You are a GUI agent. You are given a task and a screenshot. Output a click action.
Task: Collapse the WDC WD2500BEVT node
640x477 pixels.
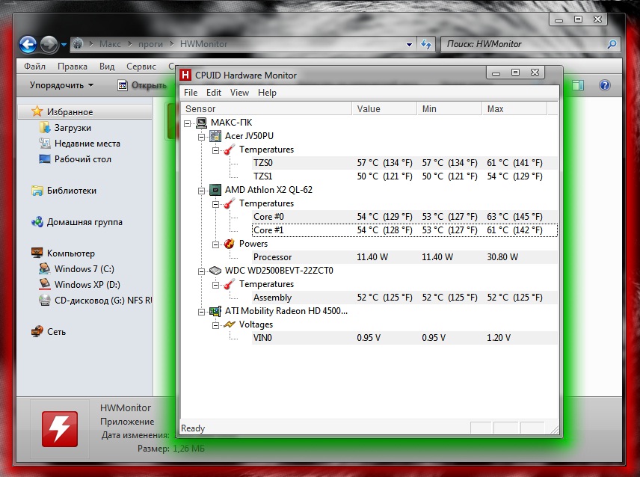click(202, 271)
